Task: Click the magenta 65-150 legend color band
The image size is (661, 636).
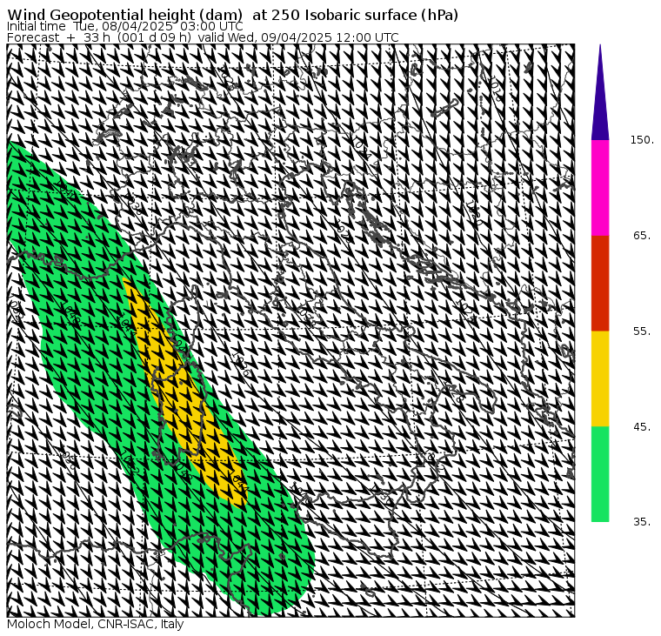Action: pyautogui.click(x=600, y=188)
